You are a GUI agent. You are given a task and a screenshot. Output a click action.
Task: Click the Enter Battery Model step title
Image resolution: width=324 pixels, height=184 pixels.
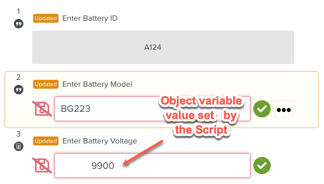[97, 84]
